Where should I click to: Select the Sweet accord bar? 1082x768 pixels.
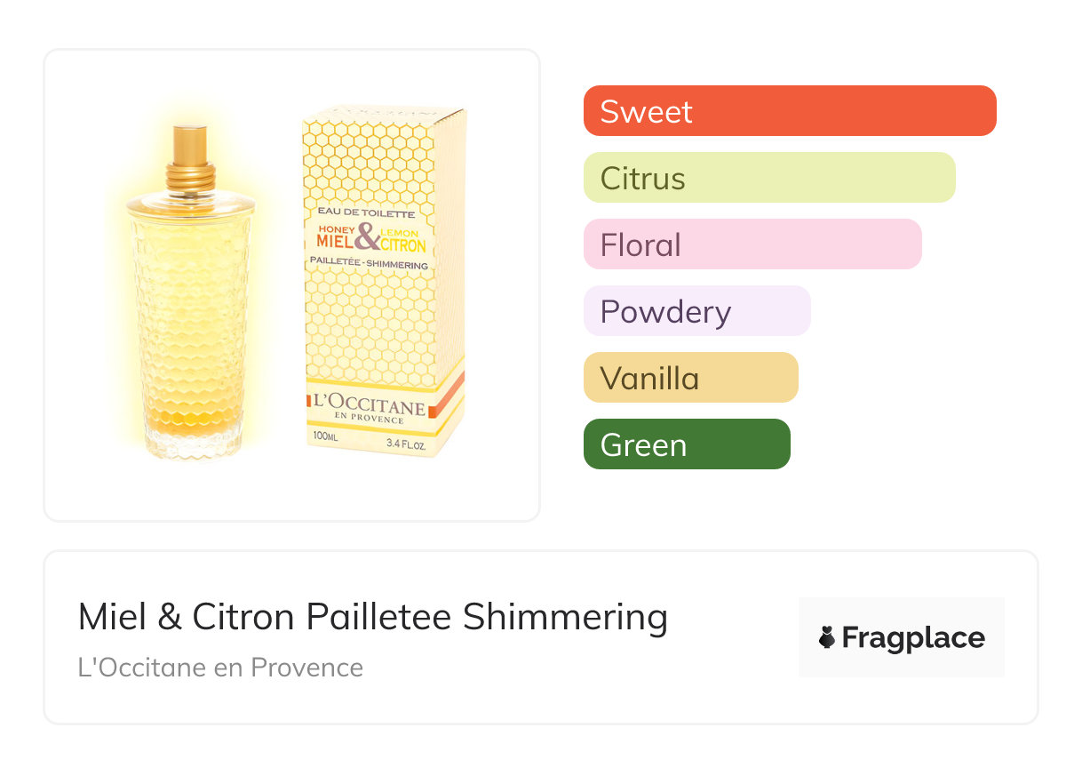coord(789,111)
